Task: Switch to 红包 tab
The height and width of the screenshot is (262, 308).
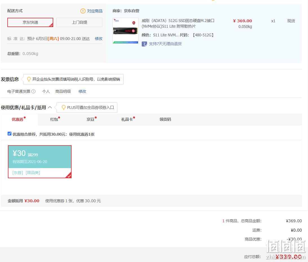Action: (x=55, y=119)
